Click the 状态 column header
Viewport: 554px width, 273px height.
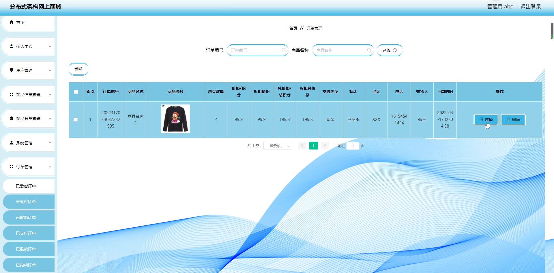tap(353, 91)
